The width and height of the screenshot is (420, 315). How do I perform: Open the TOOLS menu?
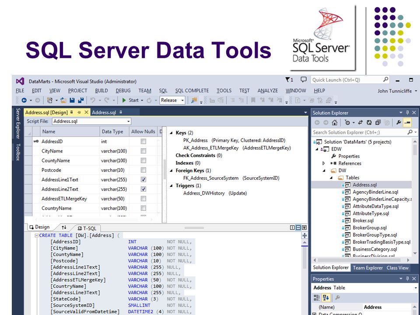[x=224, y=91]
